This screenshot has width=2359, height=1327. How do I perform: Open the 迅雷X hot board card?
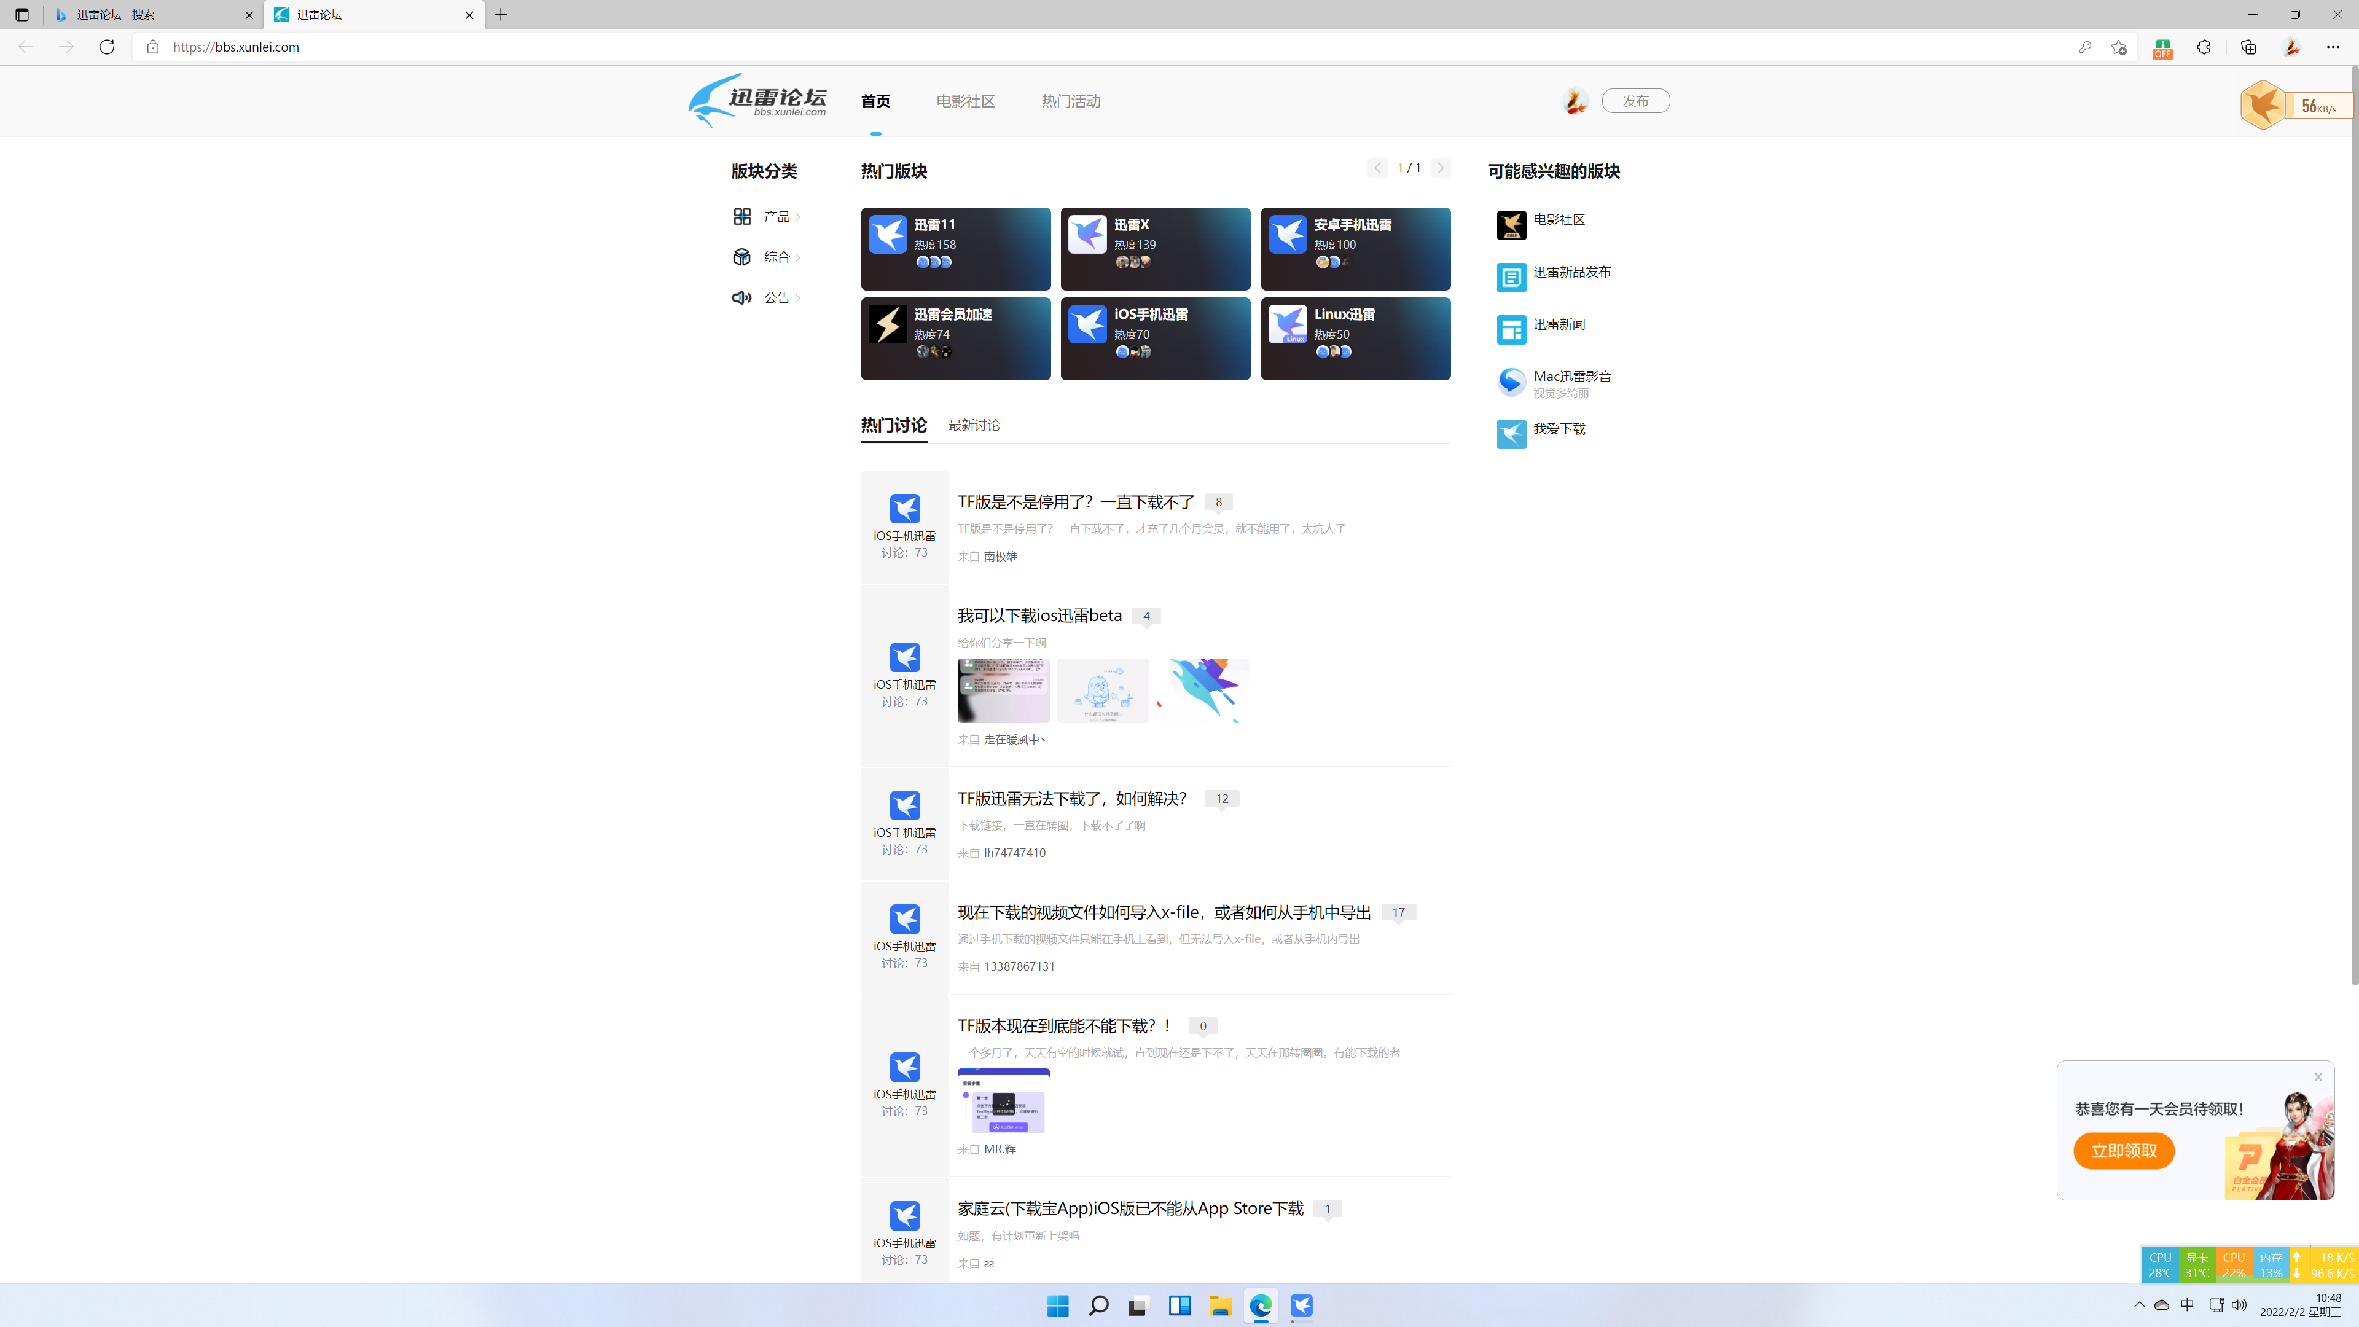click(1155, 248)
